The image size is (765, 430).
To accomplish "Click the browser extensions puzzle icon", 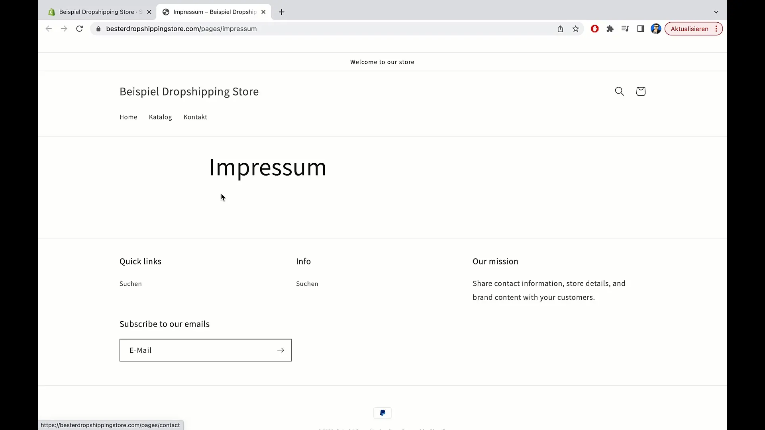I will coord(610,29).
